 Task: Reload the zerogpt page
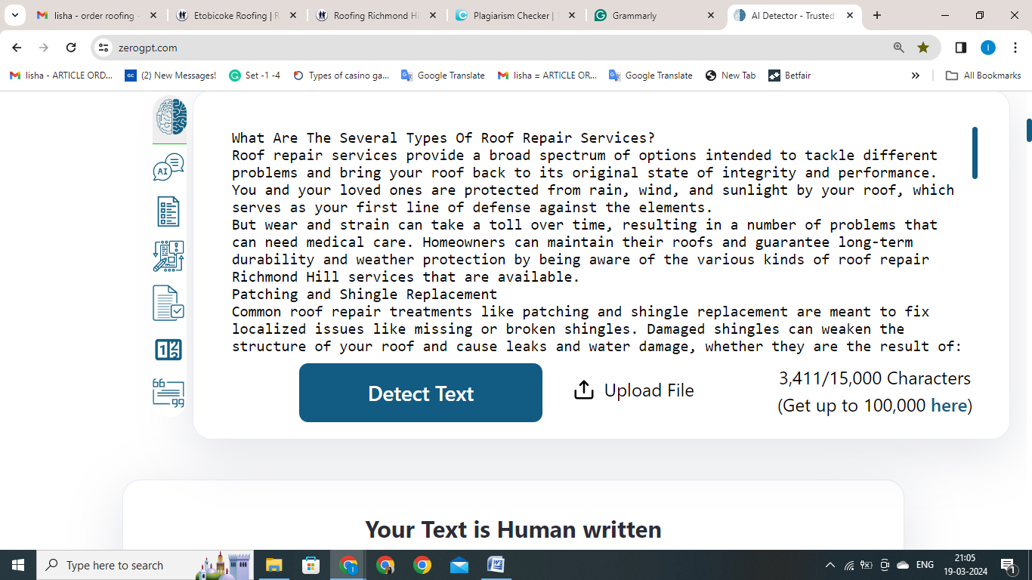click(x=71, y=48)
